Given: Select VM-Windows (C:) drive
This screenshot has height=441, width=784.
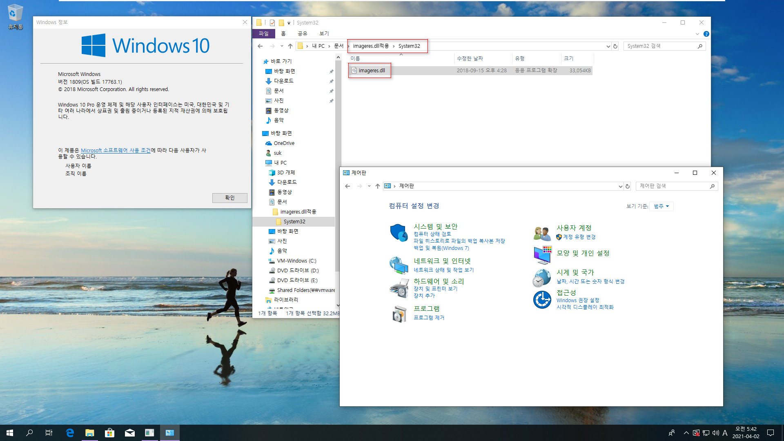Looking at the screenshot, I should pyautogui.click(x=296, y=261).
